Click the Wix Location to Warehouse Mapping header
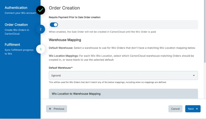 (x=123, y=94)
